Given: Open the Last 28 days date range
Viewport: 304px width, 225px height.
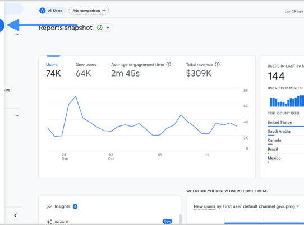Looking at the screenshot, I should click(x=293, y=11).
